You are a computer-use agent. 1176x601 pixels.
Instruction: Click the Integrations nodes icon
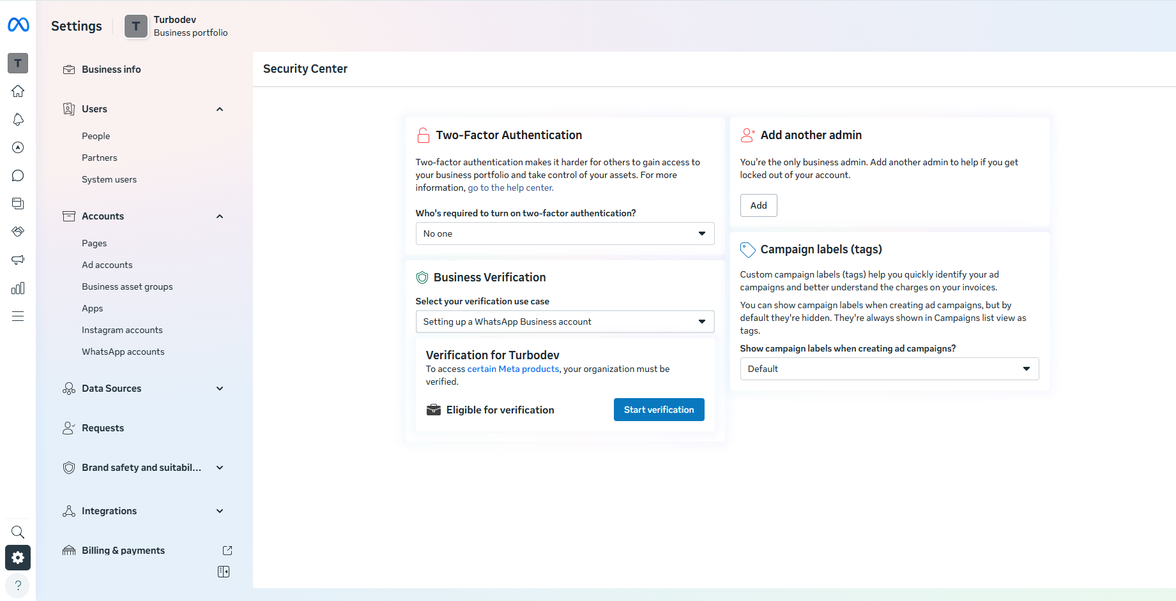point(69,511)
